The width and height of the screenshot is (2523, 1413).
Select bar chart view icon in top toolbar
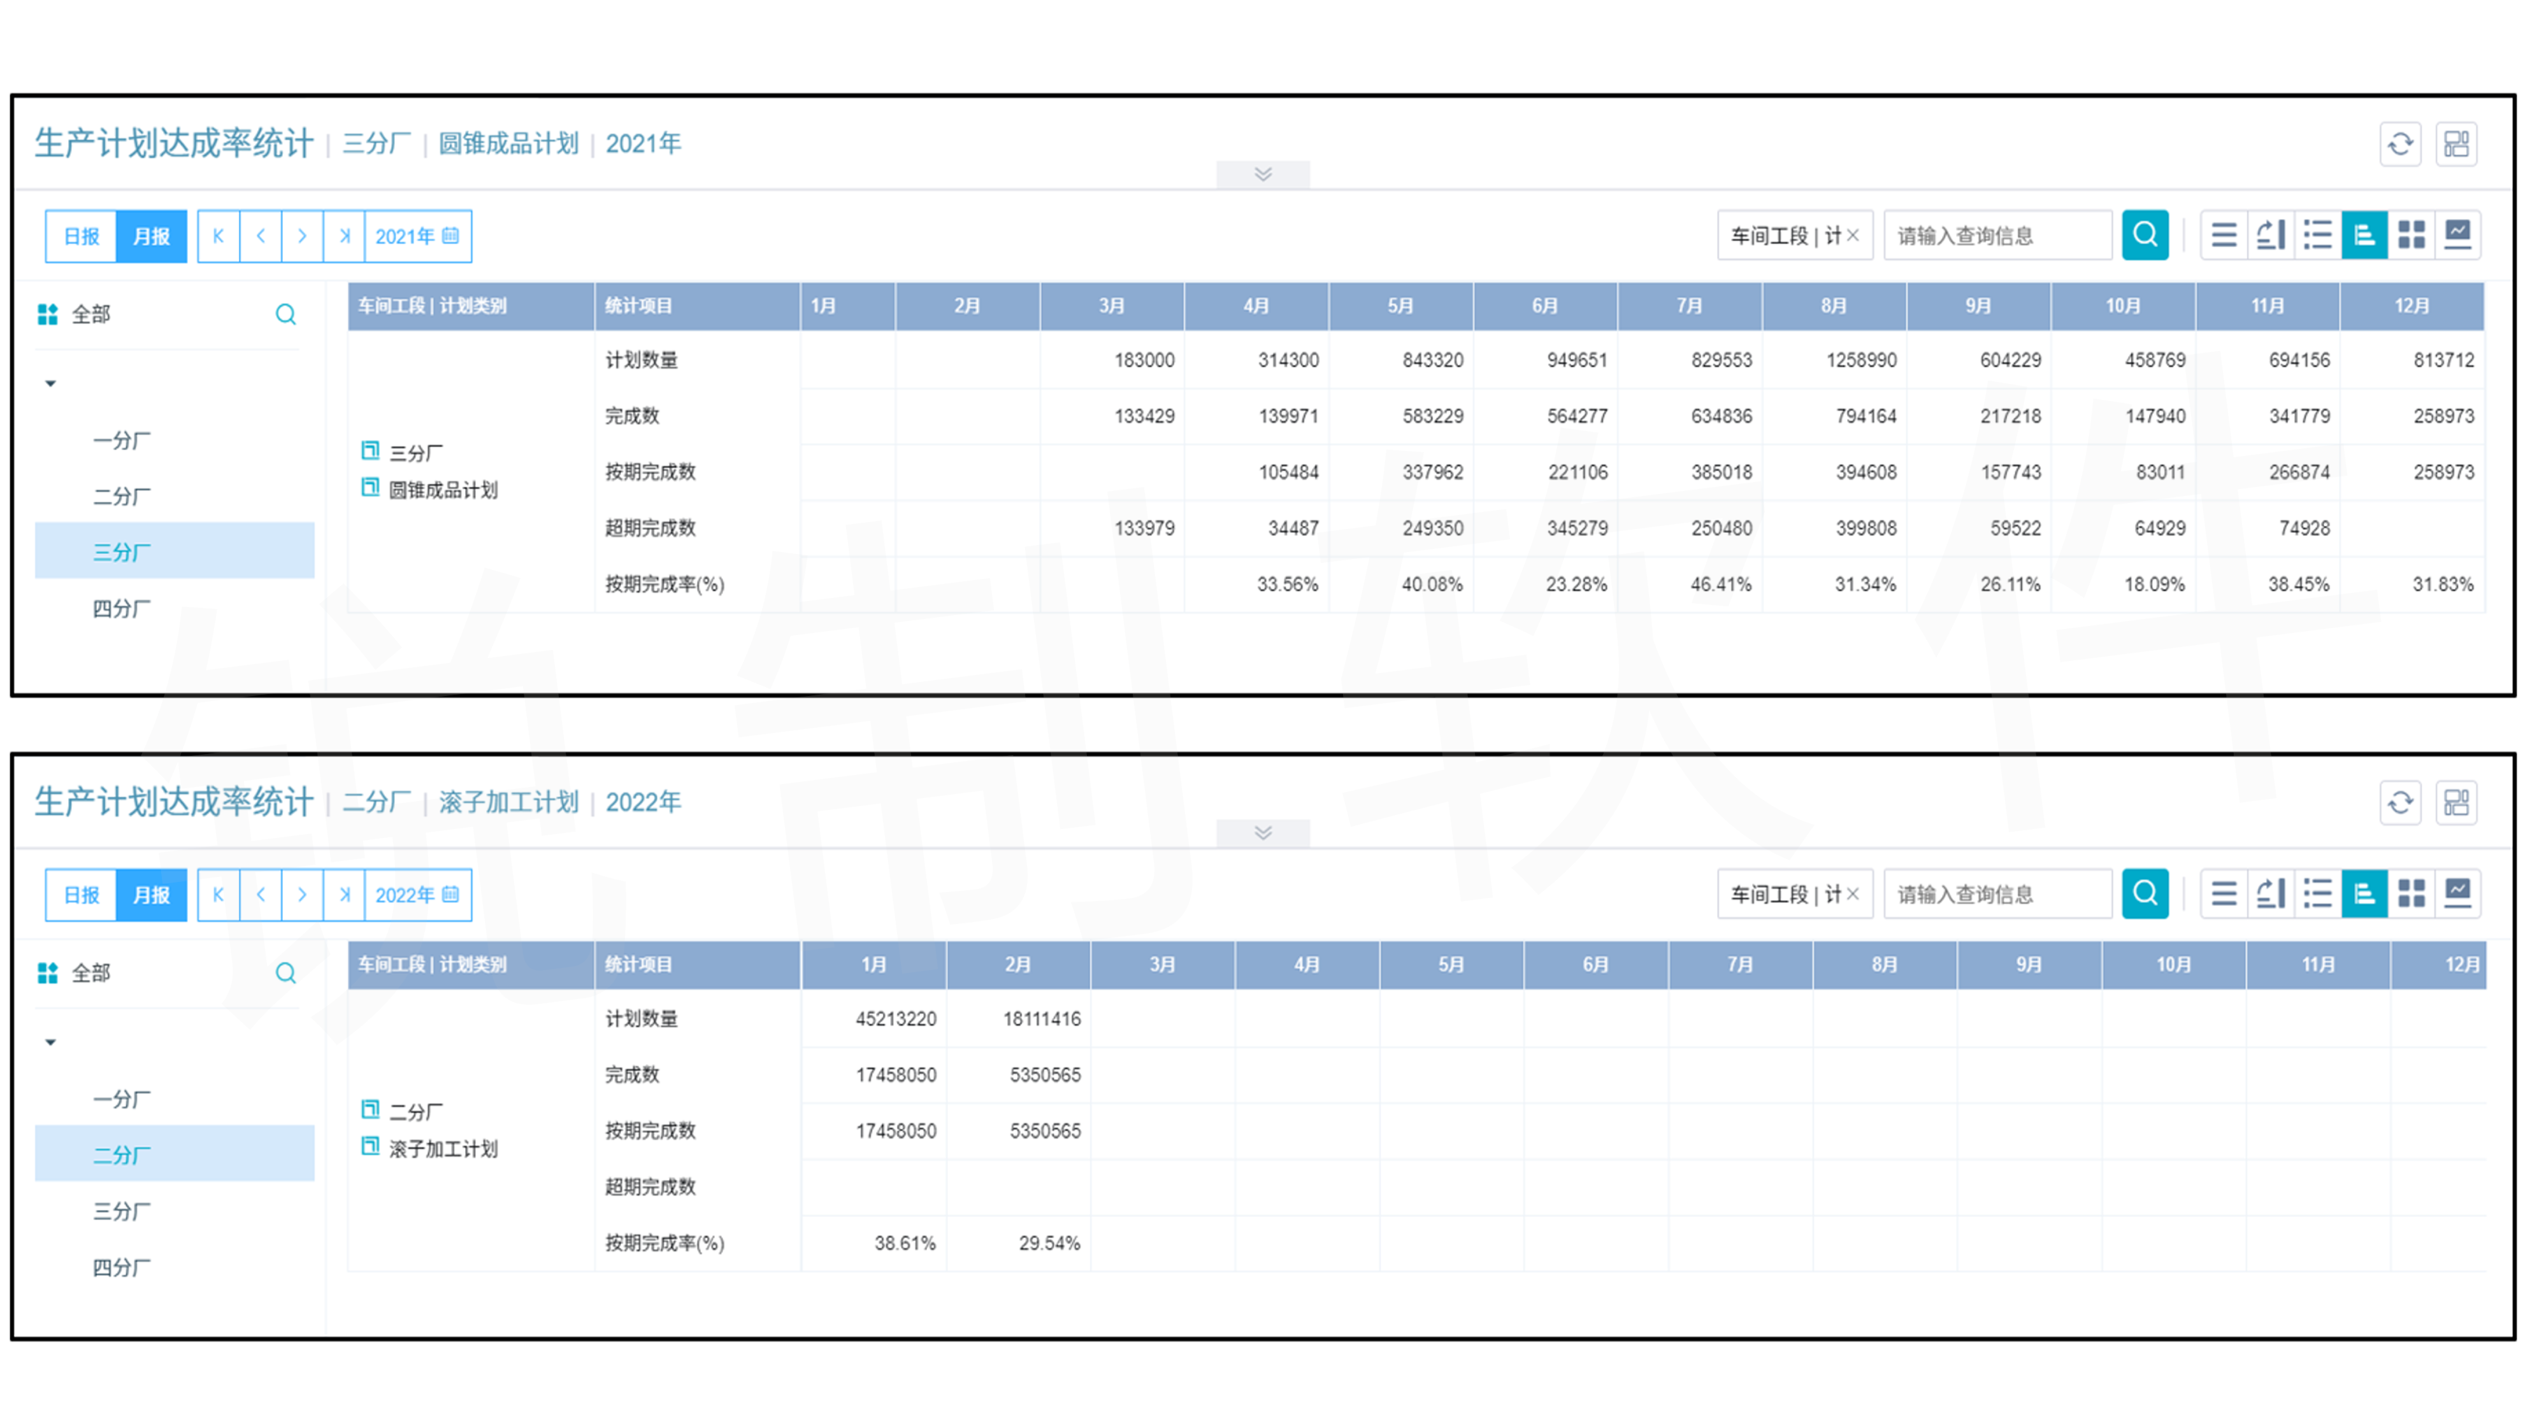click(x=2364, y=235)
